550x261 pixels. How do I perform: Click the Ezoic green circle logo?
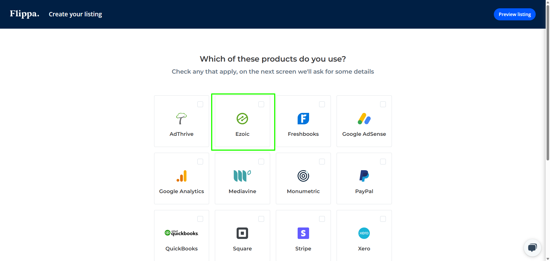point(242,119)
